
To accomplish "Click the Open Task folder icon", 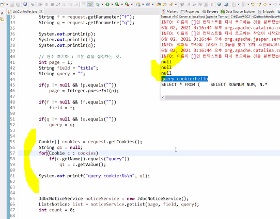I will click(165, 5).
